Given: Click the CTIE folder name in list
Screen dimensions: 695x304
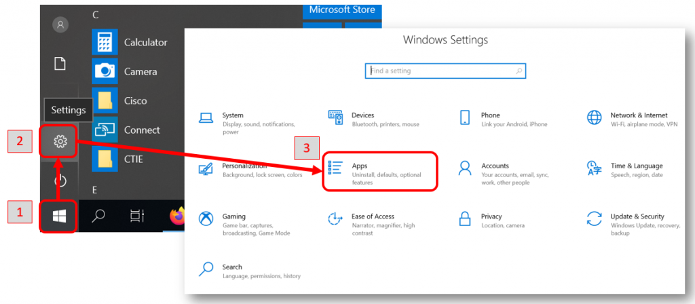Looking at the screenshot, I should tap(134, 159).
